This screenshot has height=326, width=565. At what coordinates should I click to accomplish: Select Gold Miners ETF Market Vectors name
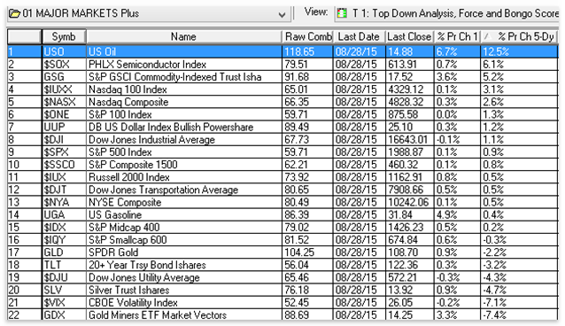[184, 314]
